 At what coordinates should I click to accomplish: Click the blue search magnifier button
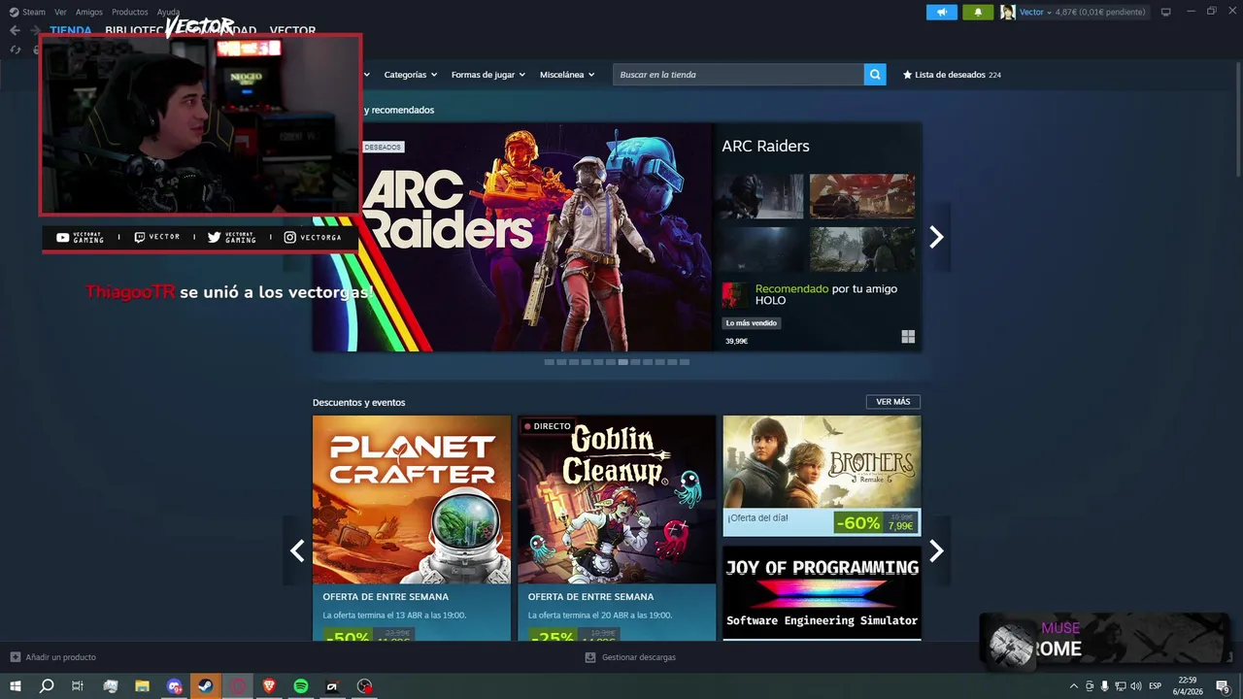pyautogui.click(x=875, y=75)
